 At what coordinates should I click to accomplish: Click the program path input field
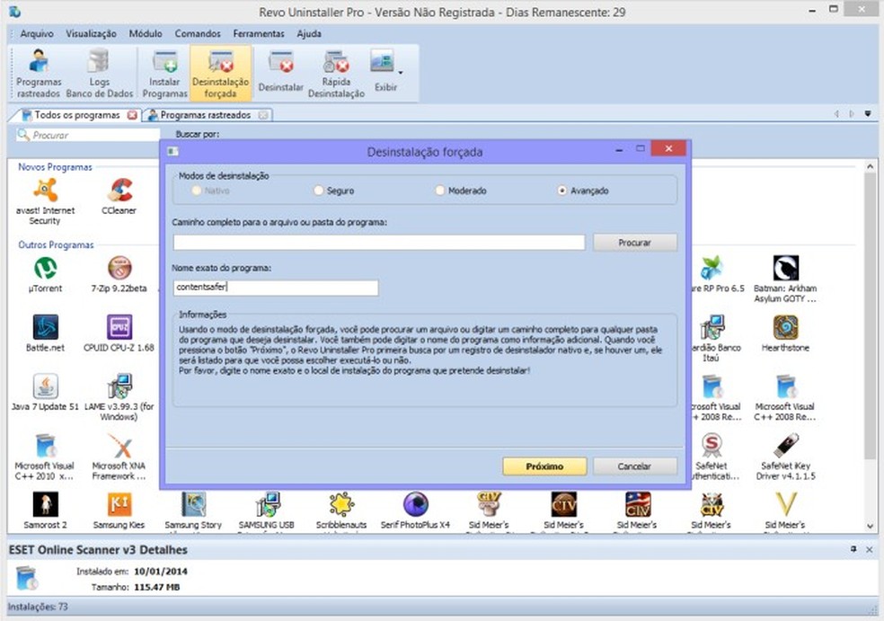377,241
